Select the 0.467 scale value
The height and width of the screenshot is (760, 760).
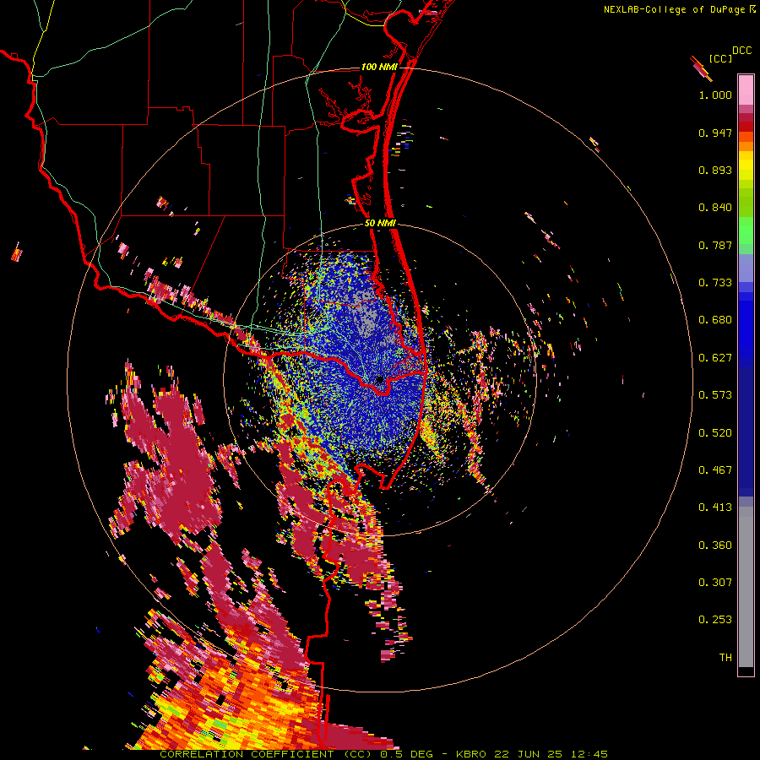coord(715,470)
